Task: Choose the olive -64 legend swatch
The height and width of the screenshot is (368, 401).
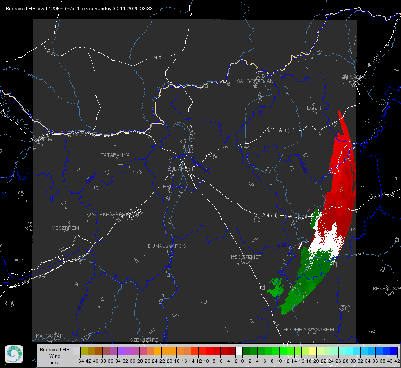Action: pos(84,351)
